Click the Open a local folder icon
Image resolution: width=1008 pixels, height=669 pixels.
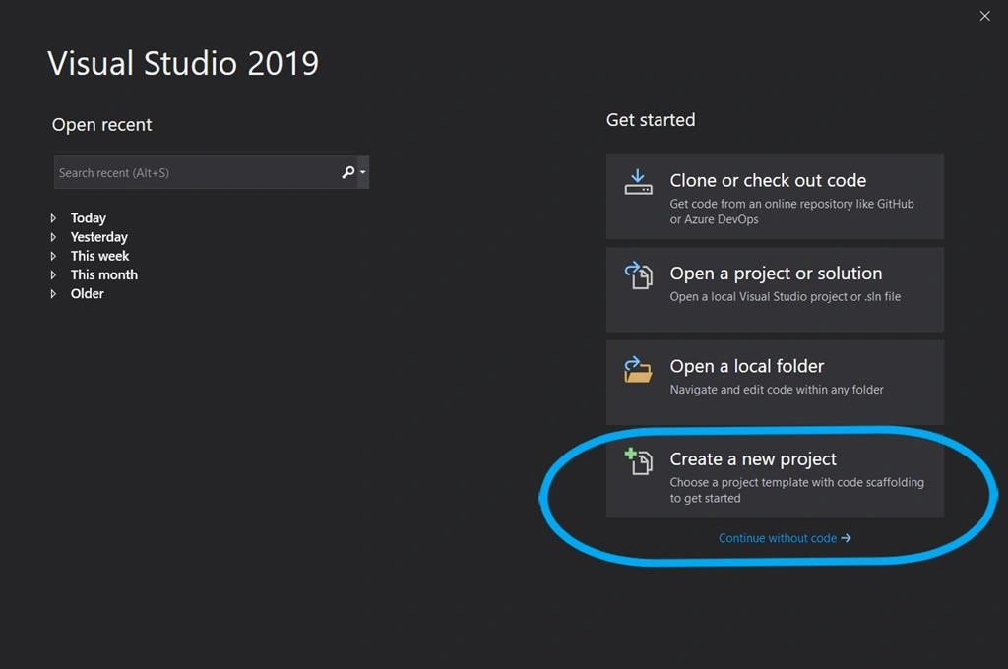pyautogui.click(x=638, y=370)
